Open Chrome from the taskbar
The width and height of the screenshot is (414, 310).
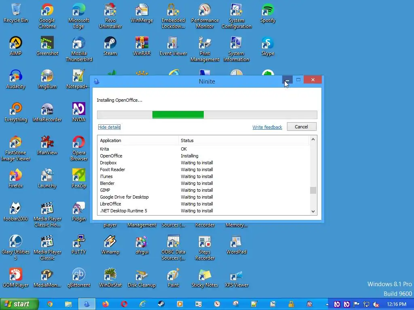coord(50,304)
